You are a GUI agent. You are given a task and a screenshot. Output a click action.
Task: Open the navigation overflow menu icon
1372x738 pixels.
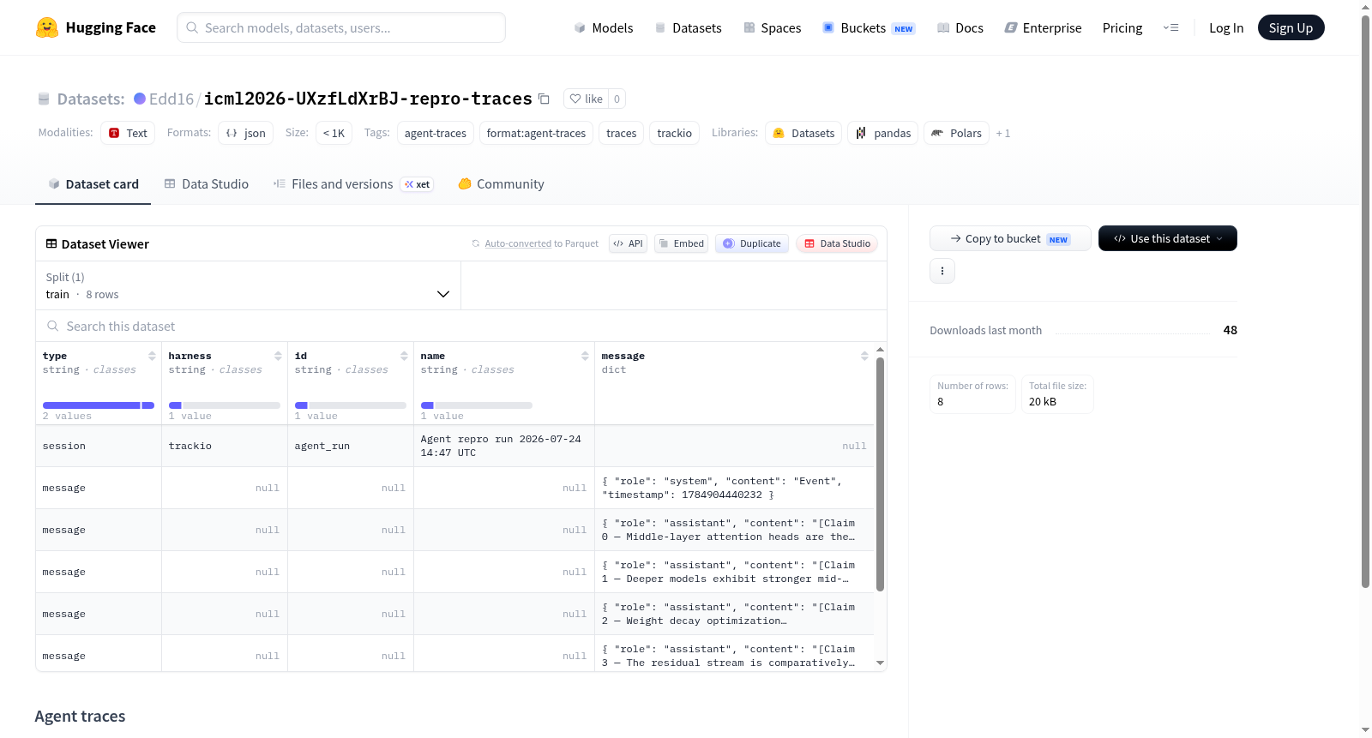(x=1170, y=27)
